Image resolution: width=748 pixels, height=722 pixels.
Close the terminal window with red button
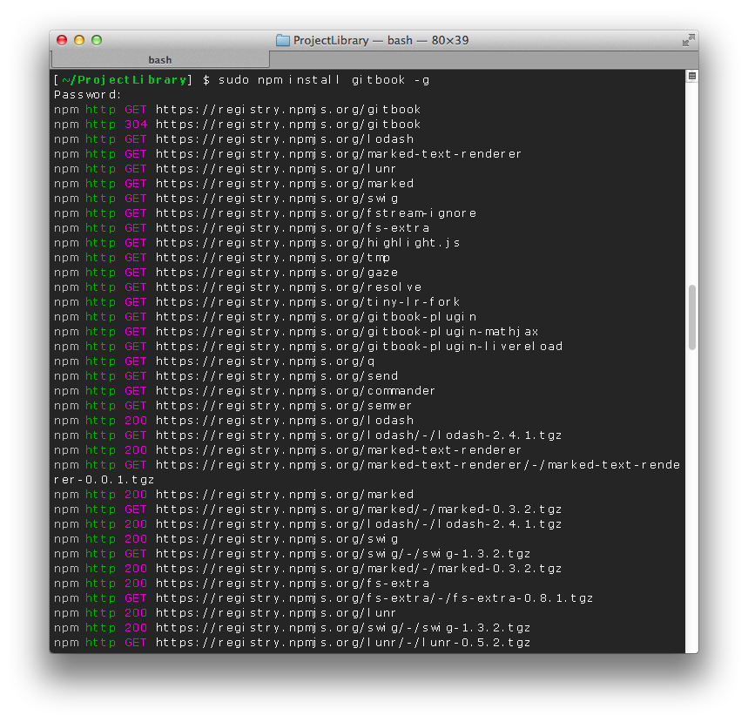point(62,40)
